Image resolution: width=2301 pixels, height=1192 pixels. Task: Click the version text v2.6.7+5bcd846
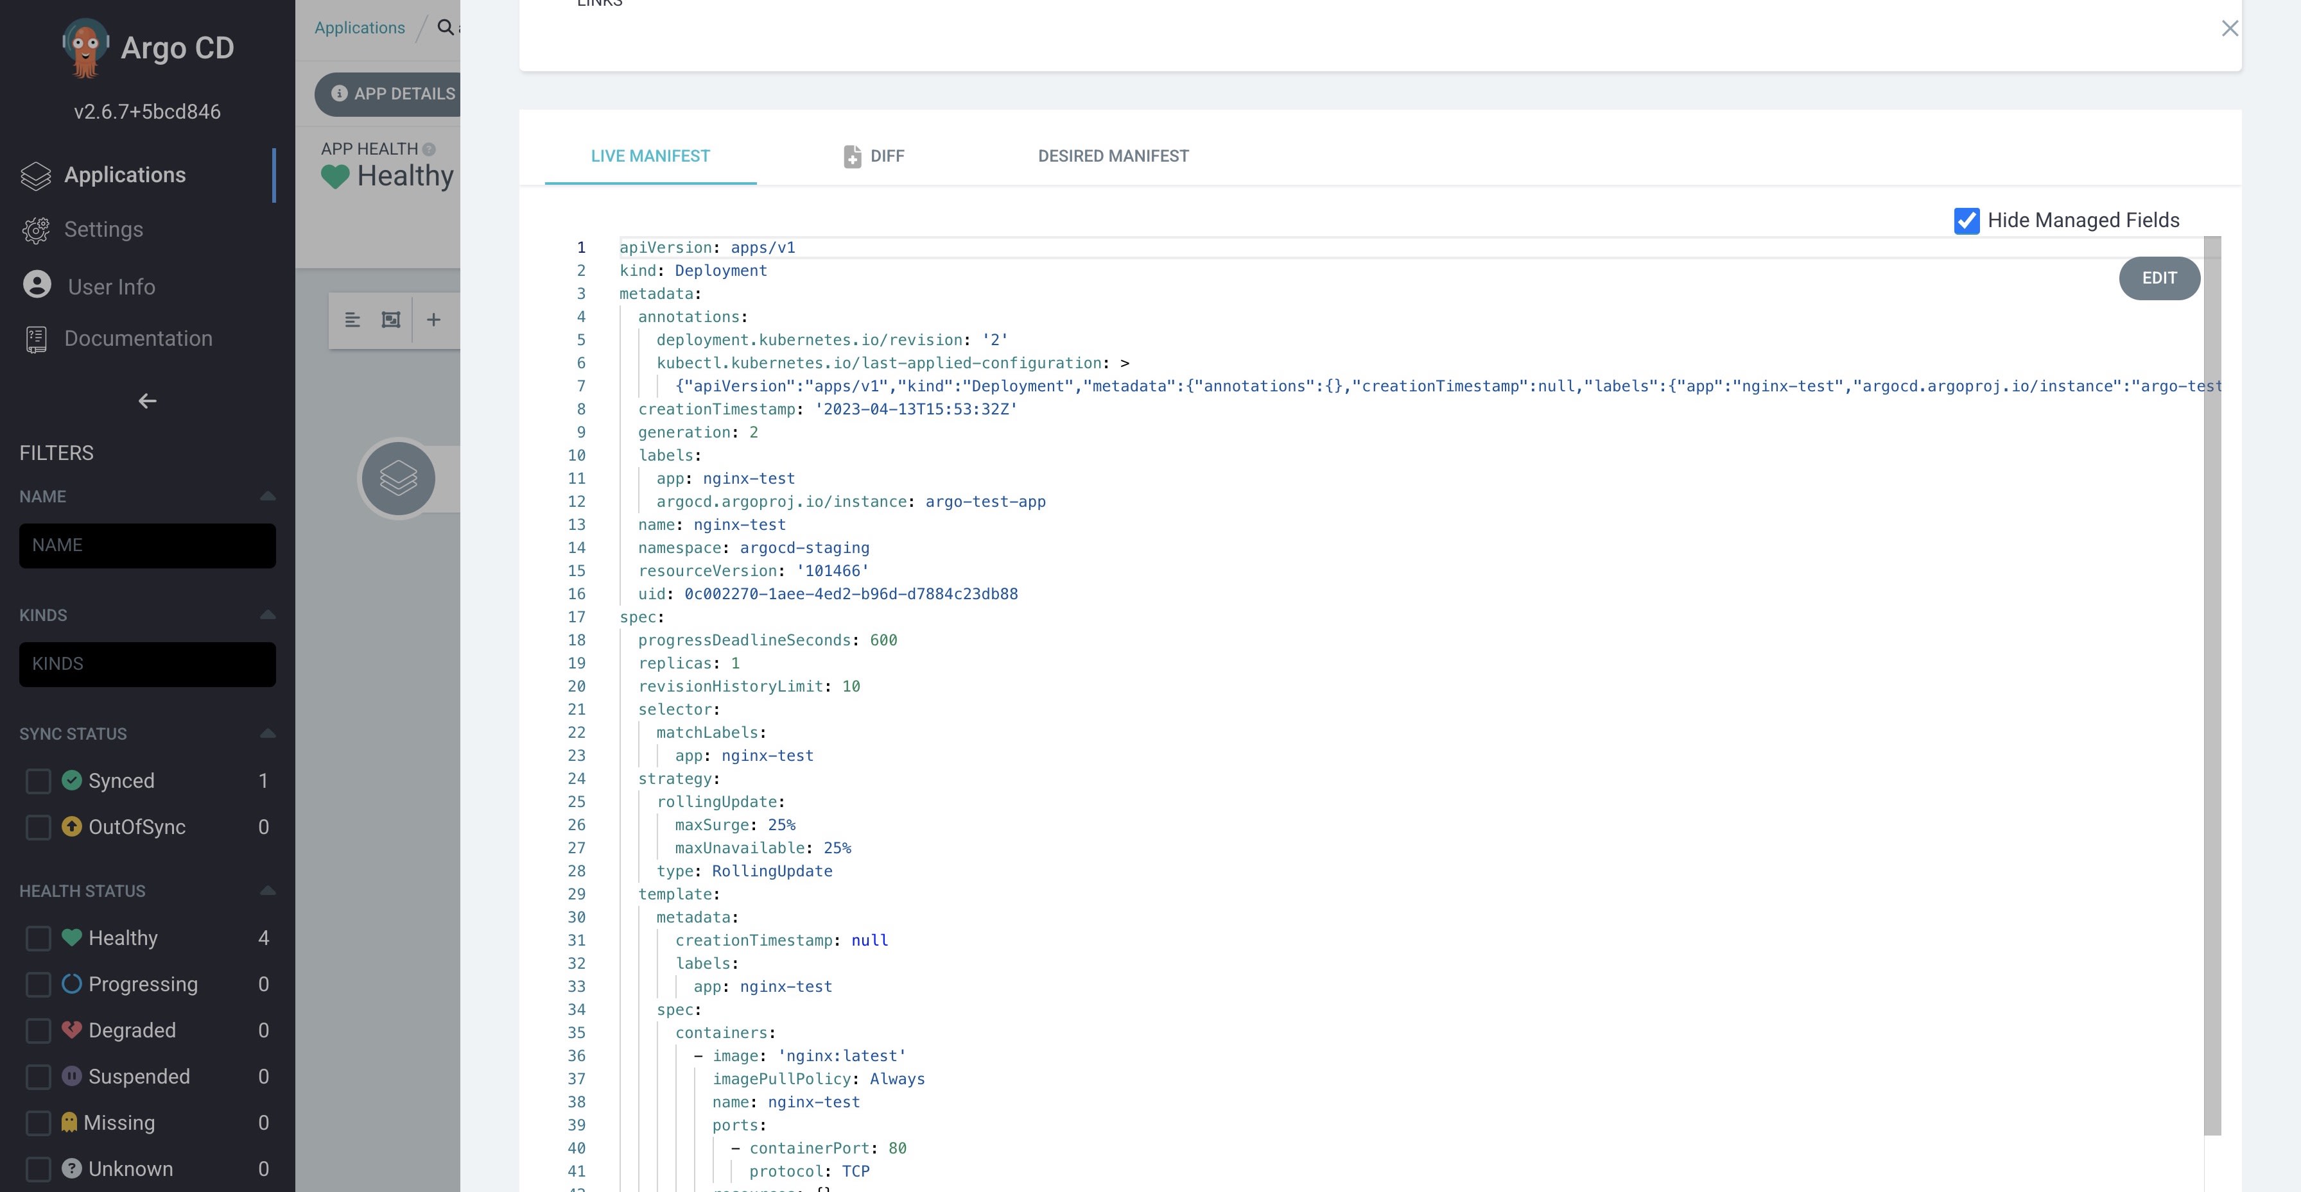(148, 112)
